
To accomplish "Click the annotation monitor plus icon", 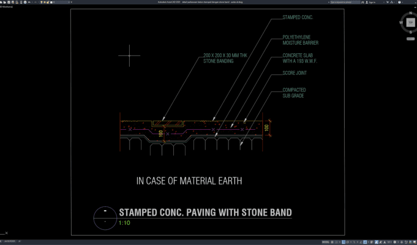I will click(402, 242).
